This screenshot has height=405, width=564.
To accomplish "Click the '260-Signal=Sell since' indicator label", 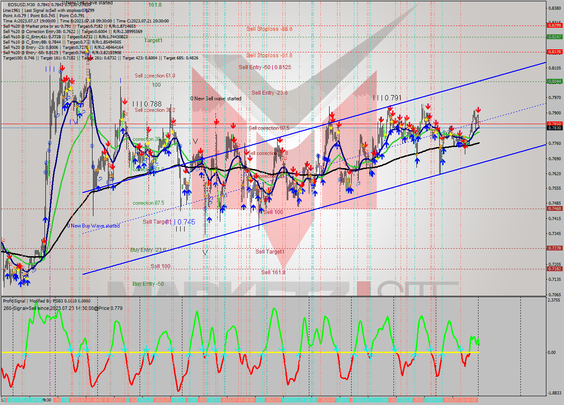I will click(63, 308).
